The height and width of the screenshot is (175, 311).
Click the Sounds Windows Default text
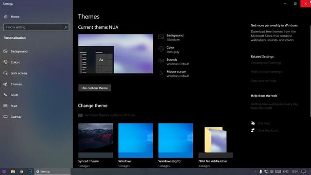177,62
